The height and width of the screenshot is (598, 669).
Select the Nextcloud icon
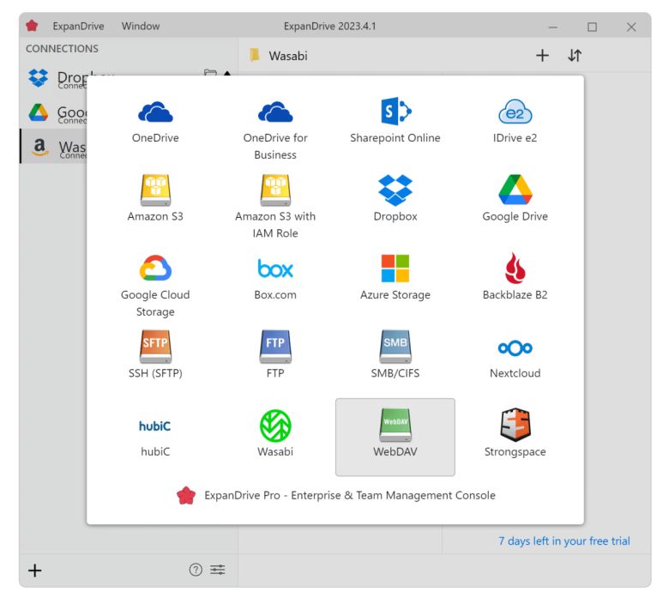515,347
